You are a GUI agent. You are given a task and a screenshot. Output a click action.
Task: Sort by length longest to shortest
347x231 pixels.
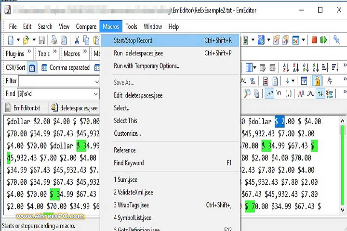pos(335,67)
